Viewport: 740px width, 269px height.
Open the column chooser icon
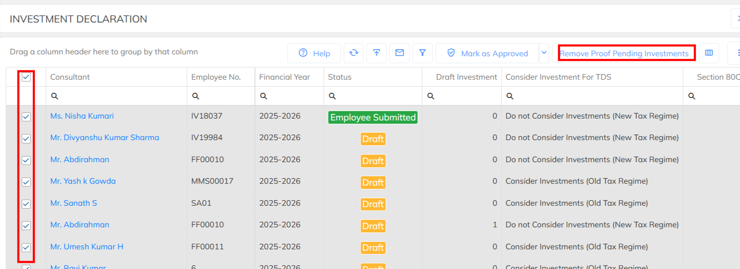coord(709,53)
